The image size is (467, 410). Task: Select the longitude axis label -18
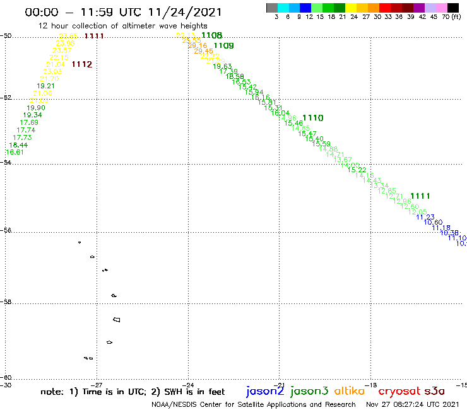coord(372,385)
